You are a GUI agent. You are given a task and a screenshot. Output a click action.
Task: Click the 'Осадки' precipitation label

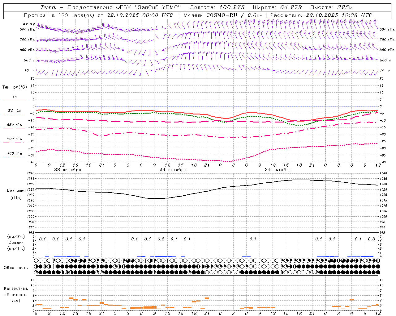coord(16,243)
